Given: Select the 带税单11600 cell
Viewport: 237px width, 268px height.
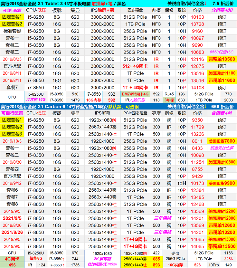Looking at the screenshot, I should 222,81.
